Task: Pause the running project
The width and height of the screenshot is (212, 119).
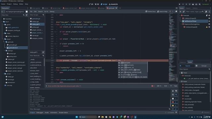Action: click(x=183, y=4)
